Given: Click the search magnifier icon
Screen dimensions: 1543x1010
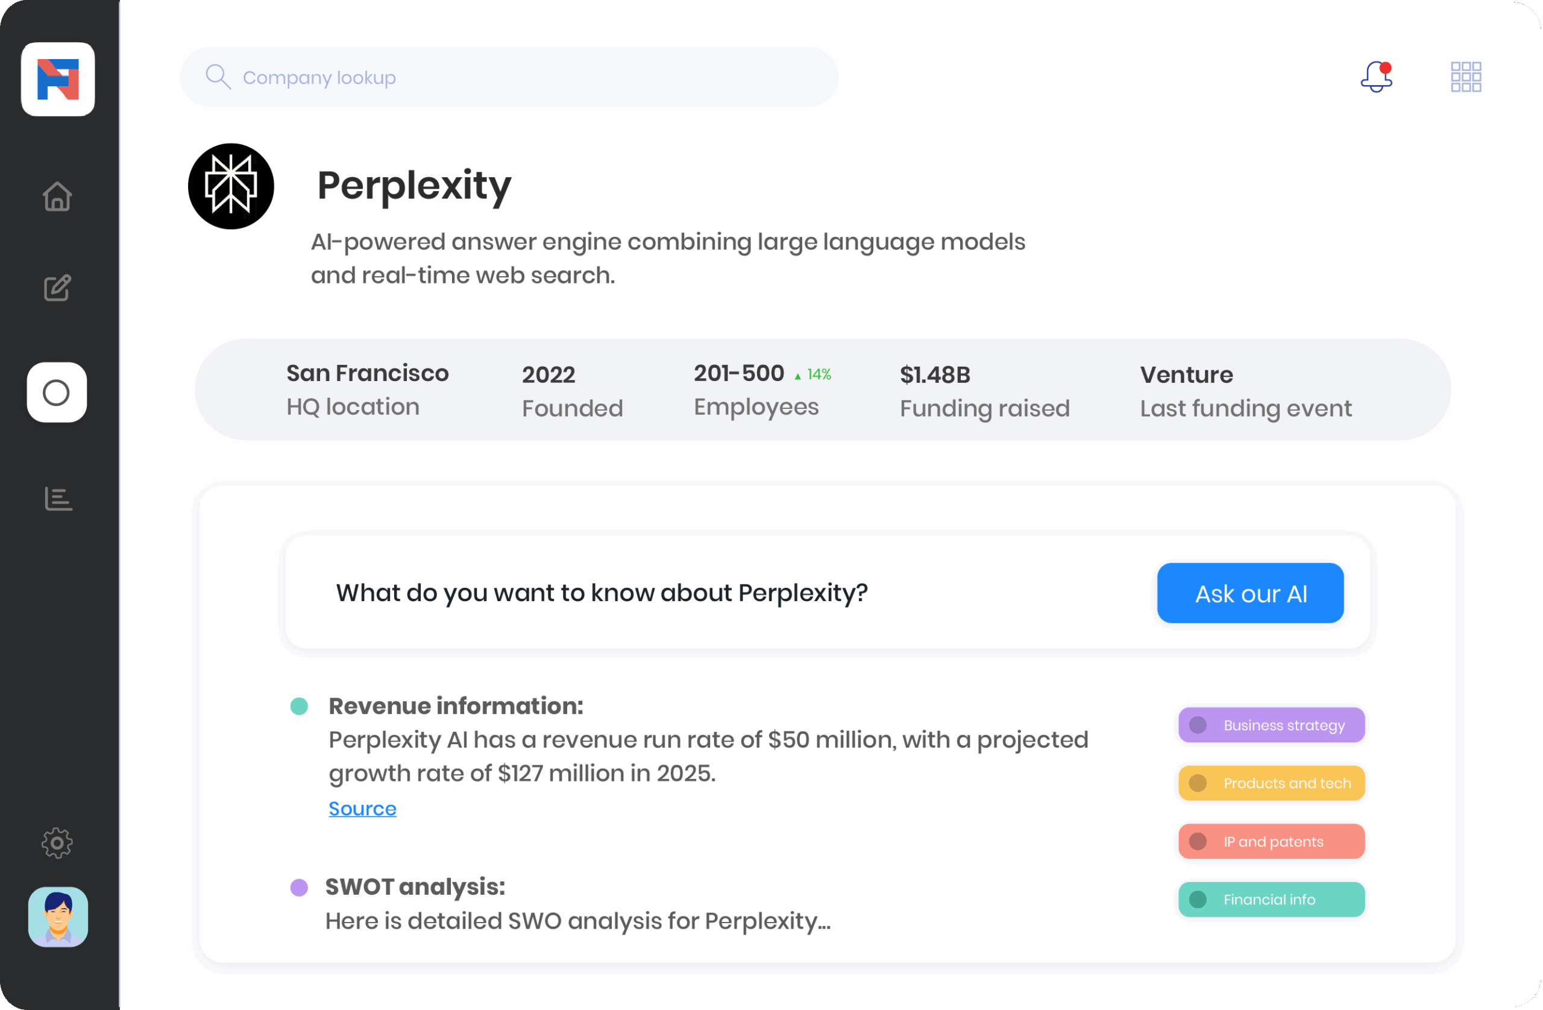Looking at the screenshot, I should click(x=218, y=77).
